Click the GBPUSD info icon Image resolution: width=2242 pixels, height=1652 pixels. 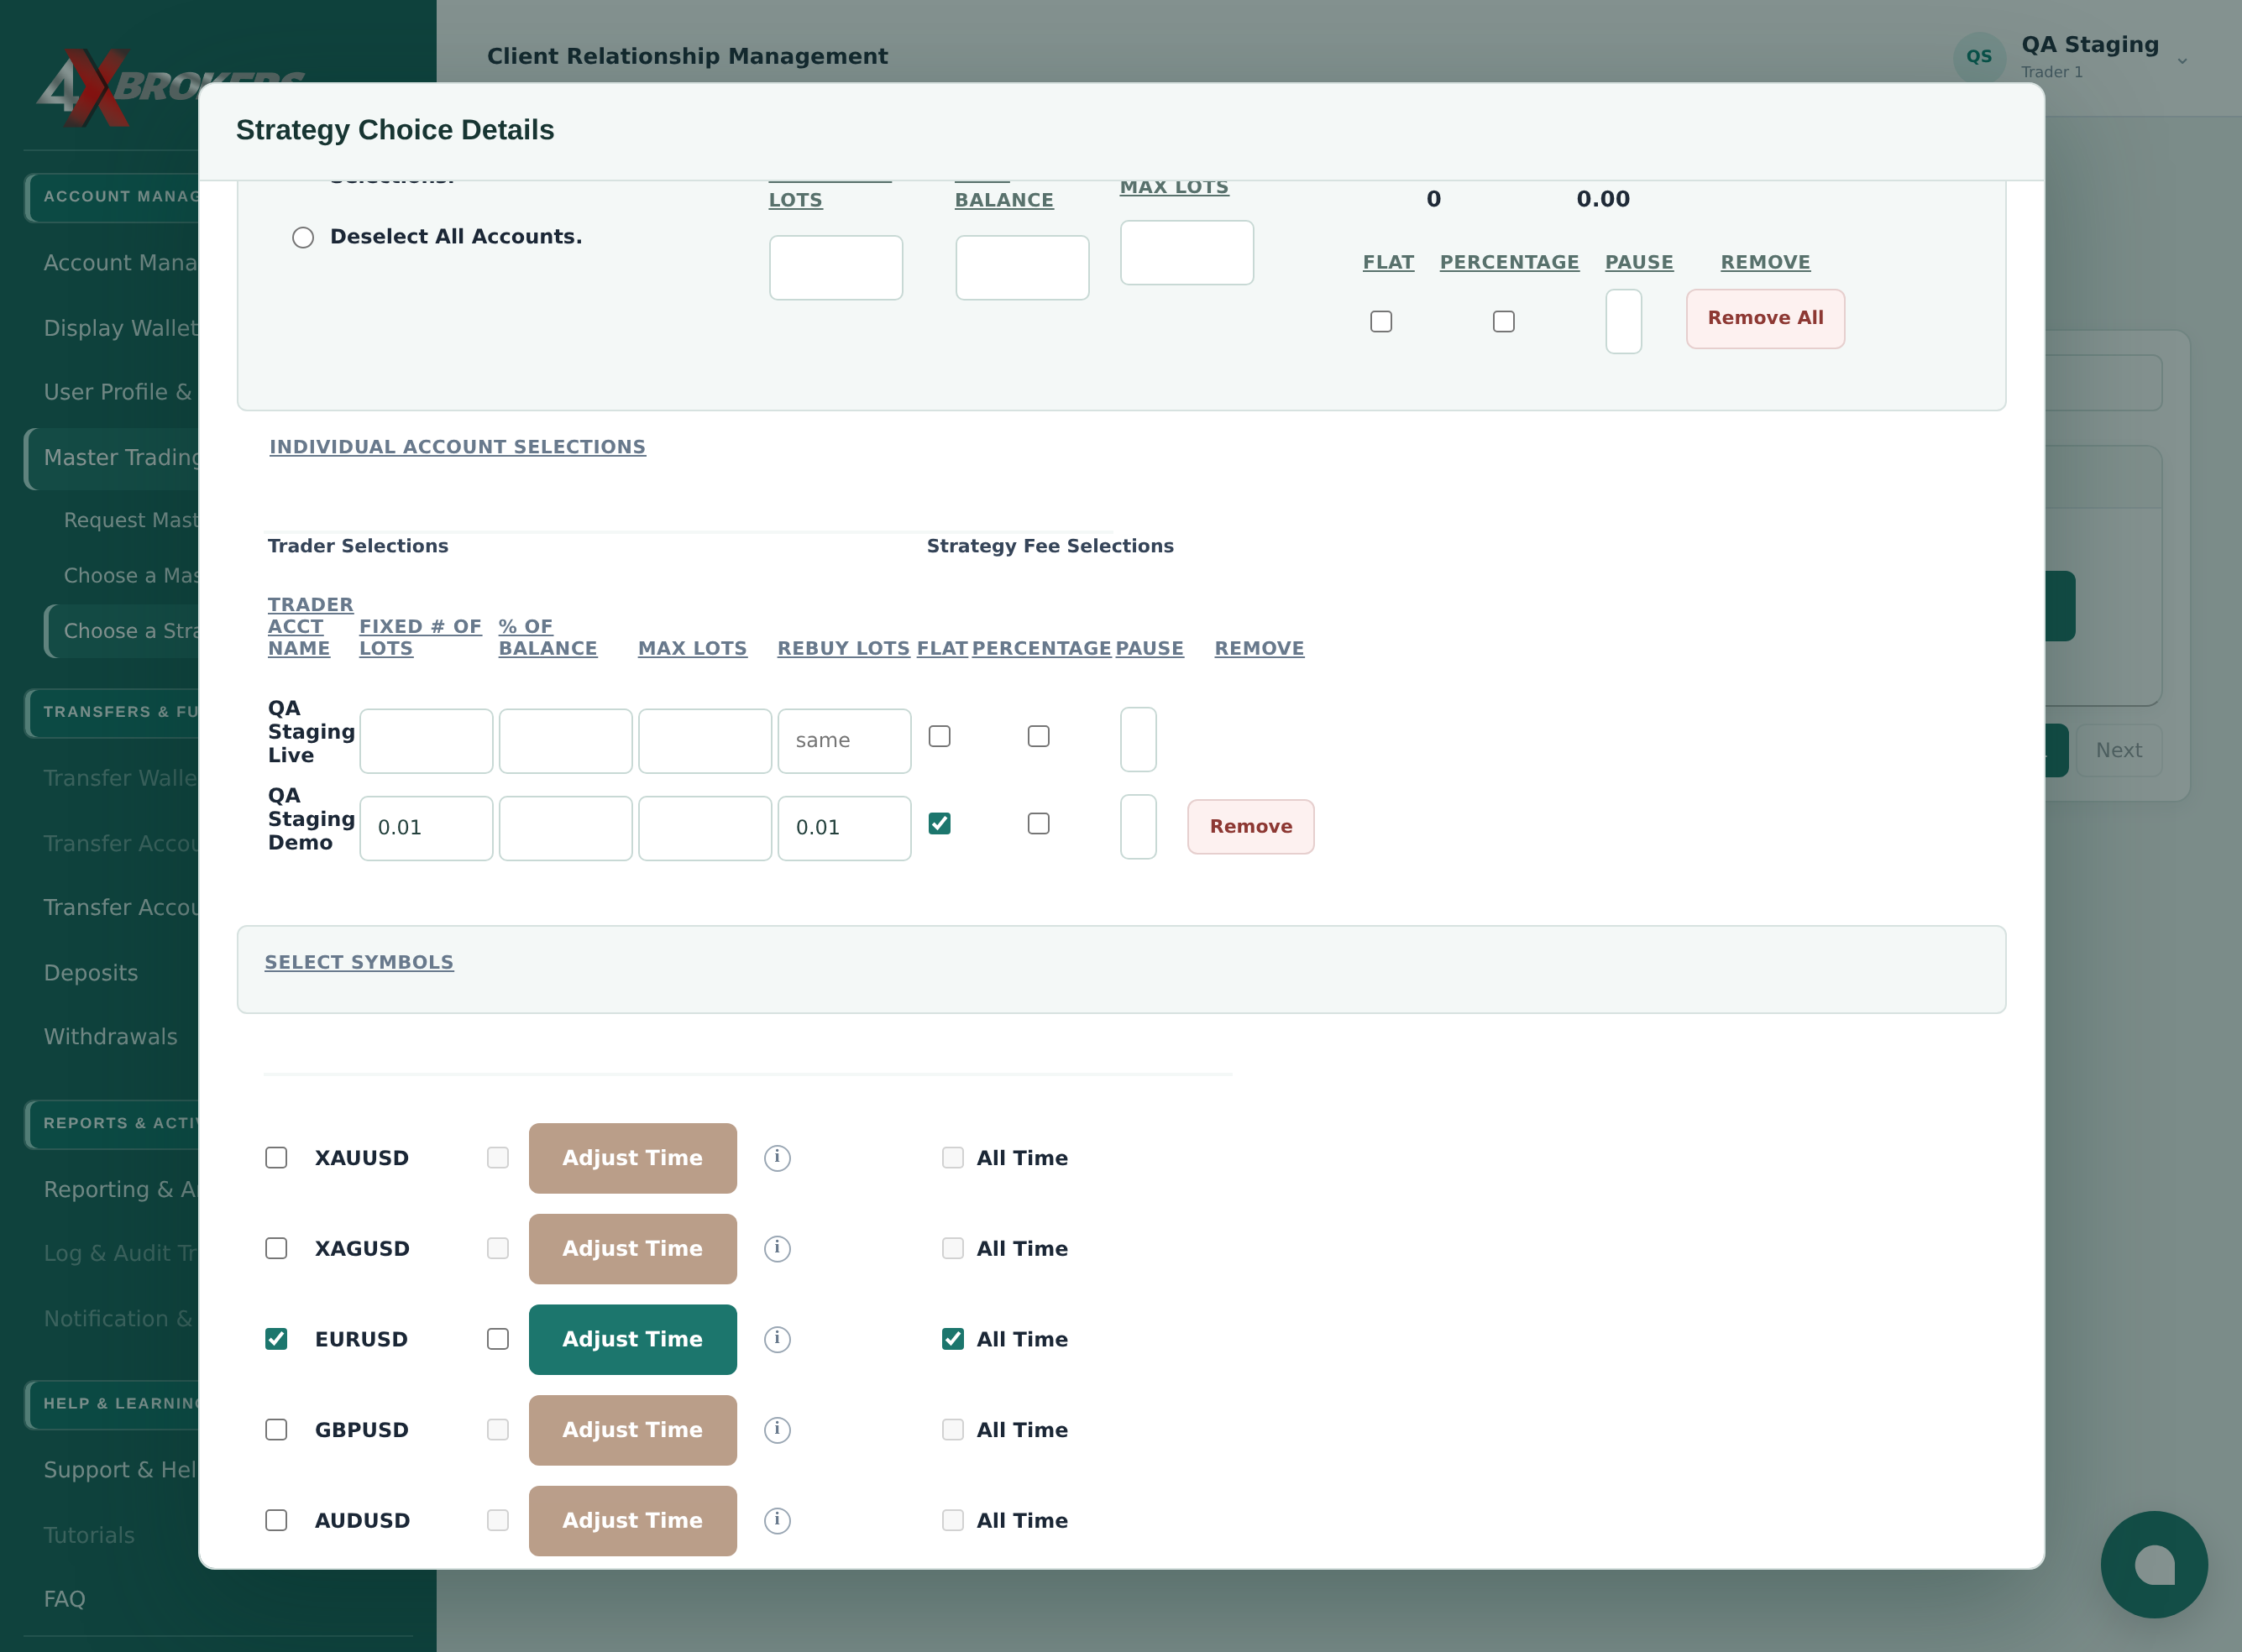point(778,1430)
